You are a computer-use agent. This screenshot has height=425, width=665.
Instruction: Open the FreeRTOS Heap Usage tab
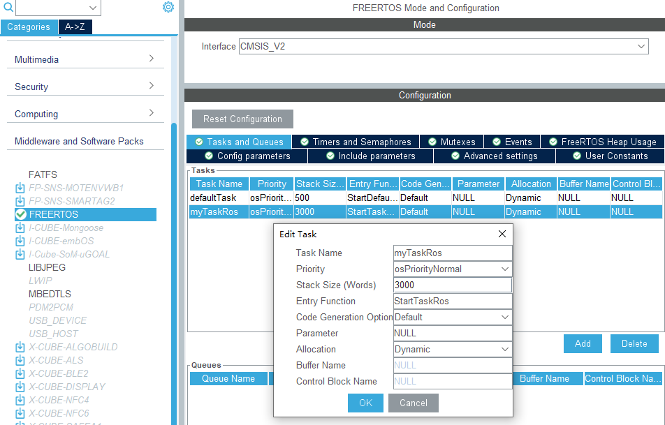[603, 142]
